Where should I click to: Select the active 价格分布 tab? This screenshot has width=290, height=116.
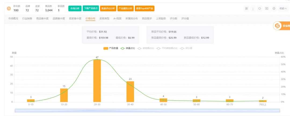[x=90, y=18]
